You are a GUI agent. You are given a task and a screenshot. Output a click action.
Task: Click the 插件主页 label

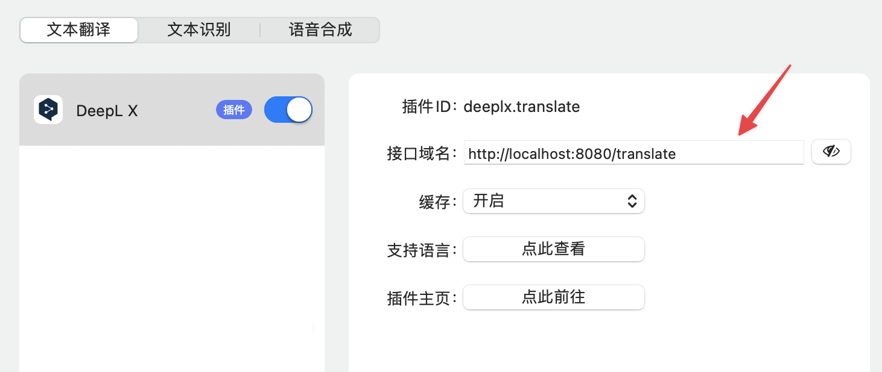point(422,299)
